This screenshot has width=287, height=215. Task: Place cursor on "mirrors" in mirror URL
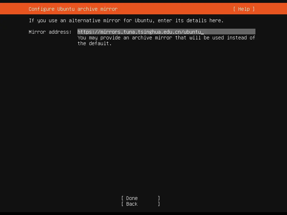110,32
